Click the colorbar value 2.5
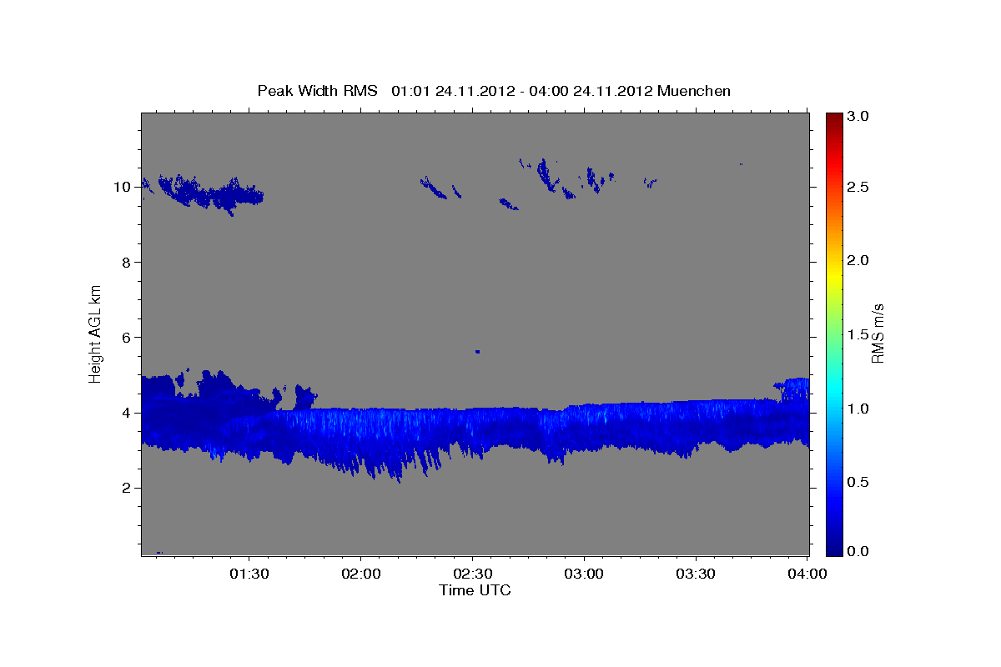Screen dimensions: 1001x667 859,187
